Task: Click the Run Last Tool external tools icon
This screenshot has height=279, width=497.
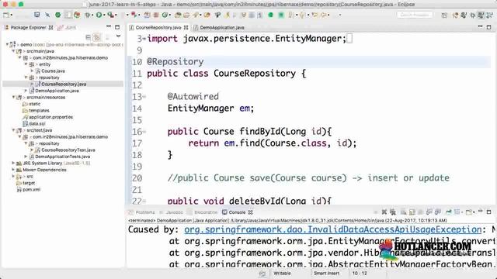Action: [110, 15]
